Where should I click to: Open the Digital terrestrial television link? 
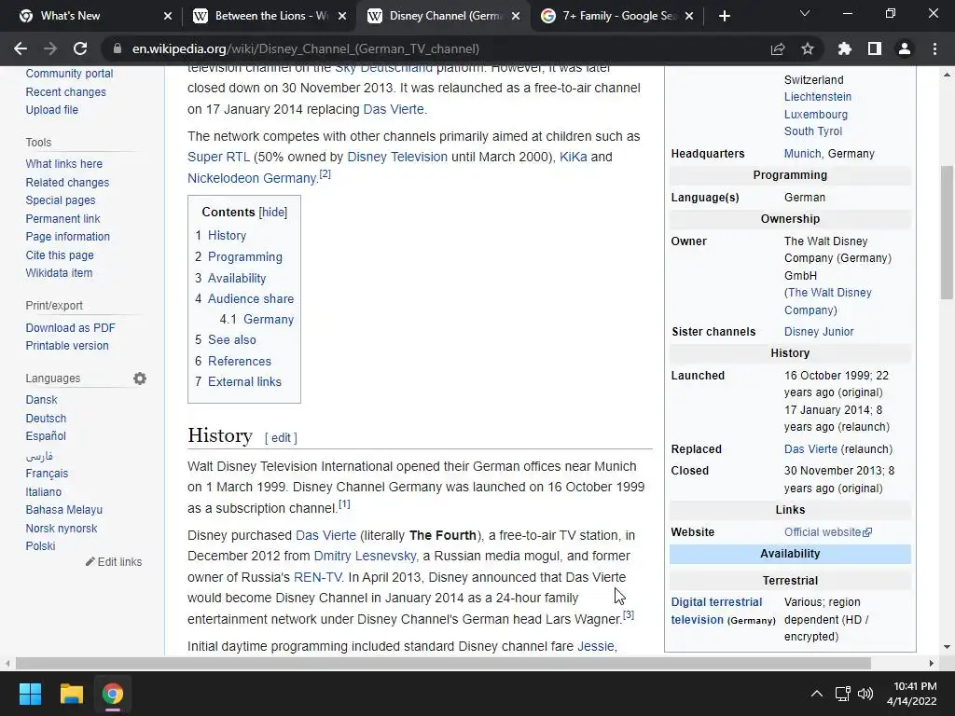click(716, 611)
